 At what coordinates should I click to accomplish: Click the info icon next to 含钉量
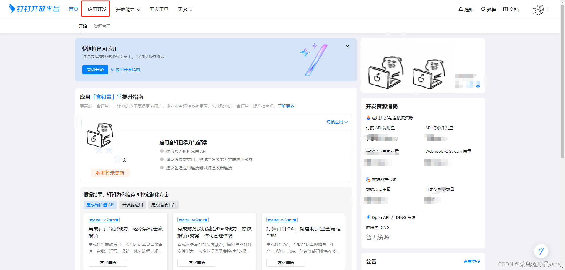(119, 95)
